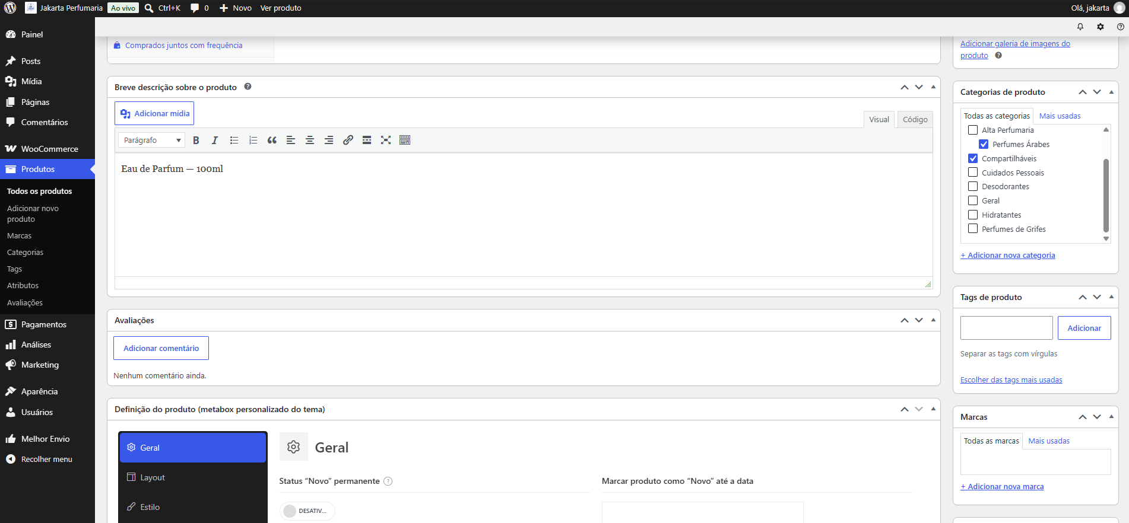Open the Mais usadas categories tab
Viewport: 1129px width, 523px height.
click(x=1060, y=116)
